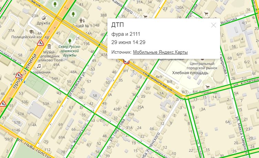Click the Полицейский колледж graduation cap icon
The height and width of the screenshot is (158, 259).
click(x=31, y=32)
